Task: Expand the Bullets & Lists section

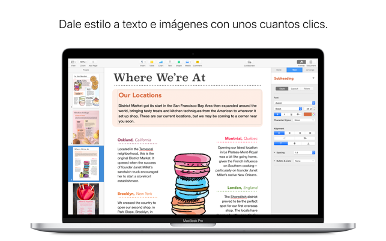Action: pos(274,161)
